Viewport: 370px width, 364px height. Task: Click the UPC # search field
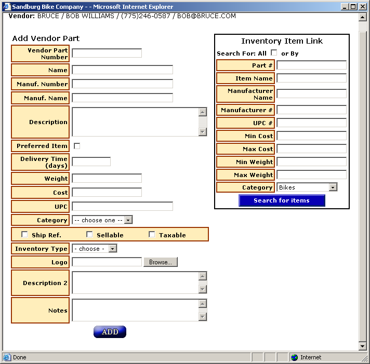pos(311,123)
